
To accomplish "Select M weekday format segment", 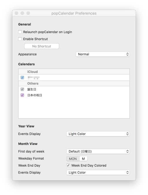I will pyautogui.click(x=83, y=159).
